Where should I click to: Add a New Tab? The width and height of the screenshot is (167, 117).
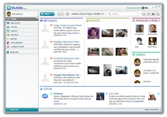click(x=22, y=52)
